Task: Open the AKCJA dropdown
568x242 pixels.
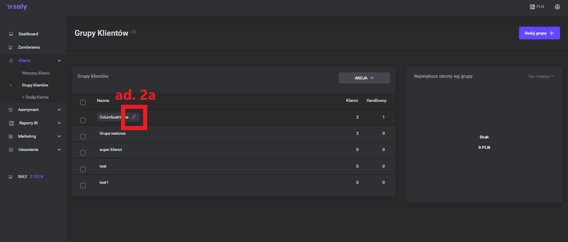Action: (x=364, y=78)
